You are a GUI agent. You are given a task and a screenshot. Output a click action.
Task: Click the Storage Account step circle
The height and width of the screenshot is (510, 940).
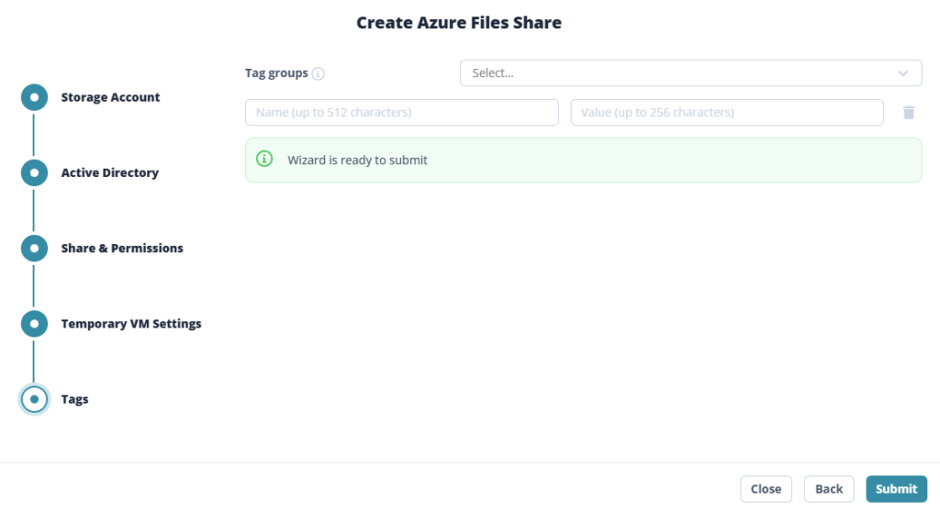pos(34,97)
